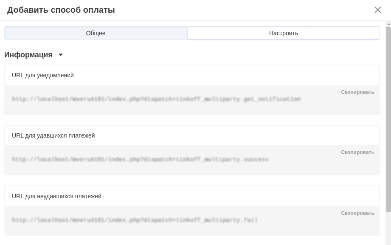Collapse Информация using the caret arrow
Image resolution: width=391 pixels, height=245 pixels.
click(x=61, y=55)
